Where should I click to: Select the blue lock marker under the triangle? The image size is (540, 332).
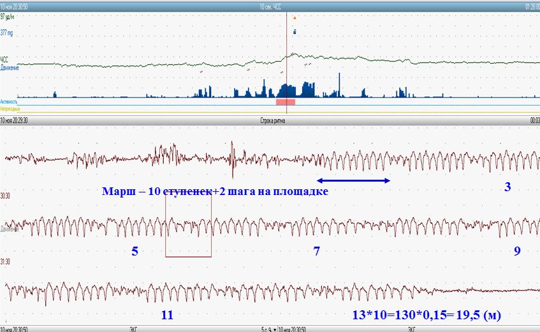(295, 32)
